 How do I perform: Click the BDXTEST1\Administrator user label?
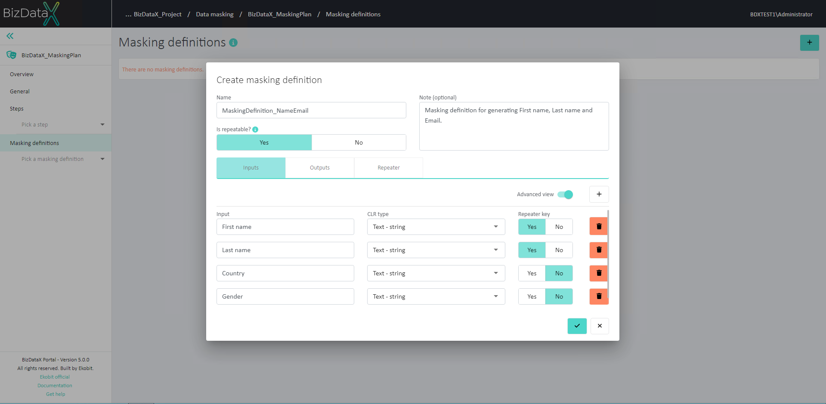pyautogui.click(x=781, y=14)
